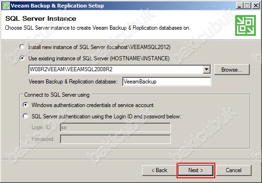Screen dimensions: 262x183
Task: Minimize the setup window
Action: pos(239,6)
